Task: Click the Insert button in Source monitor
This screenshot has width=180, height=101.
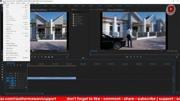Action: click(x=46, y=57)
